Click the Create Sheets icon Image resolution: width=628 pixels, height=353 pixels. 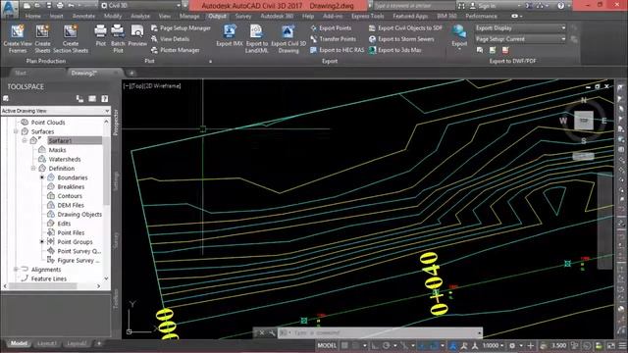42,31
